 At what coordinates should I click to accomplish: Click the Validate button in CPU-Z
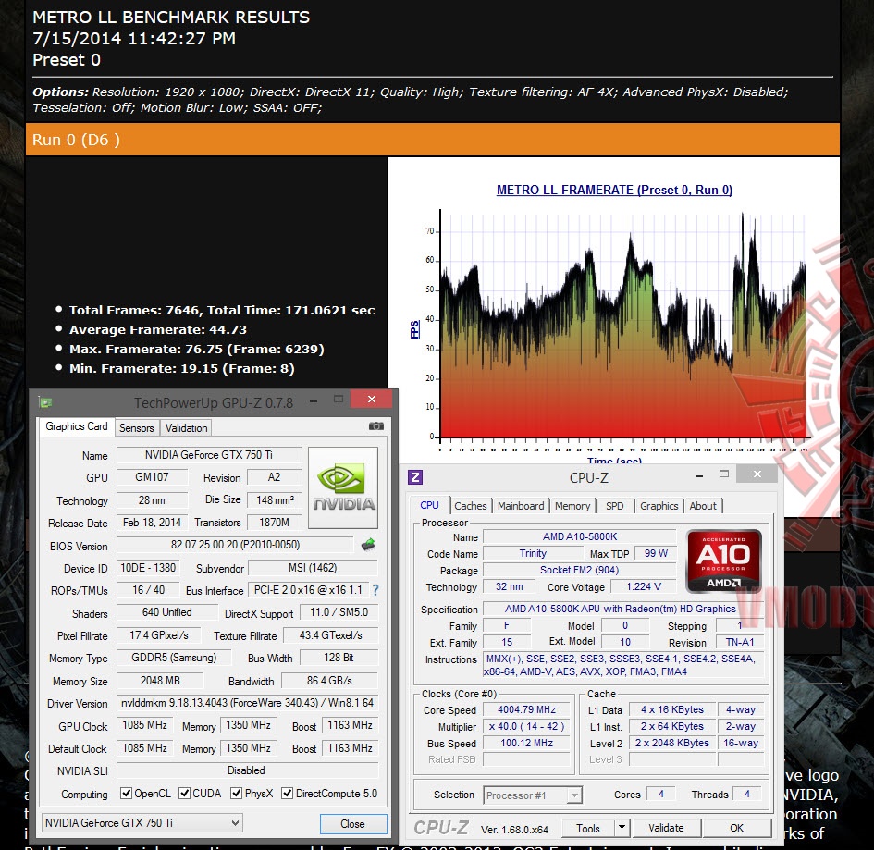(x=666, y=828)
